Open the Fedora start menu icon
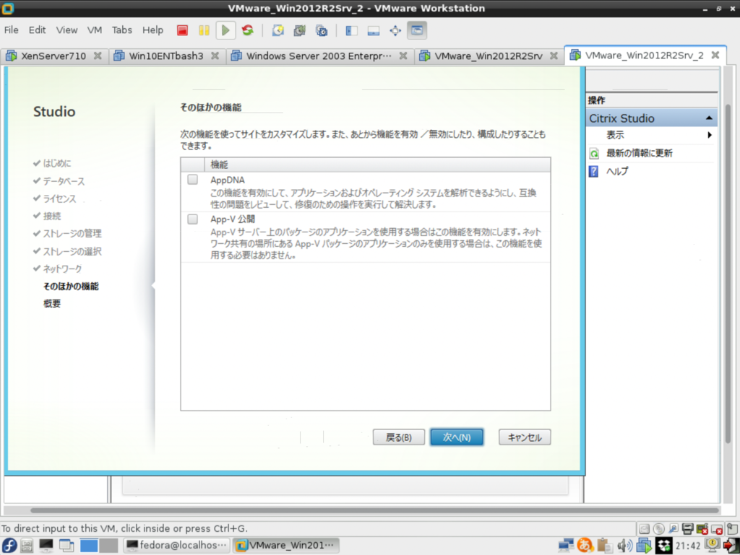Viewport: 740px width, 555px height. (x=9, y=546)
